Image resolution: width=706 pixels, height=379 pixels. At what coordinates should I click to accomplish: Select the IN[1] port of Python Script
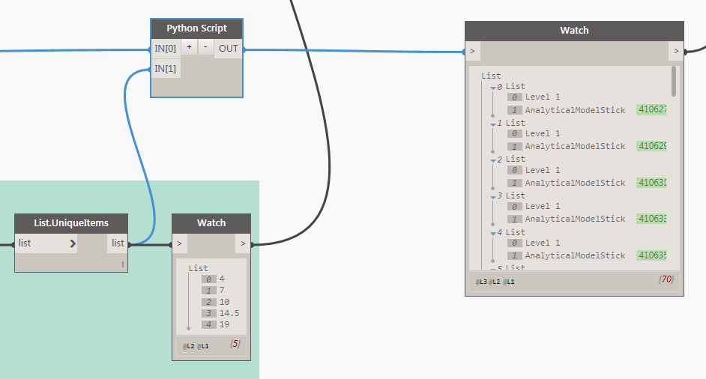[x=166, y=69]
